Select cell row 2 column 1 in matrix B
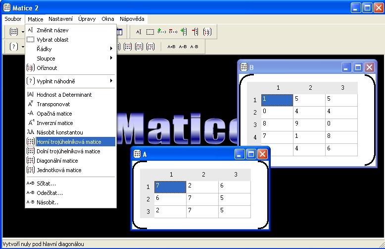The height and width of the screenshot is (249, 385). click(x=277, y=113)
